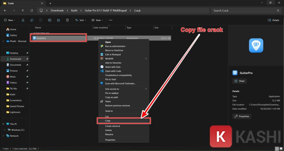Click the Copy icon in toolbar
The height and width of the screenshot is (151, 284).
coord(32,20)
